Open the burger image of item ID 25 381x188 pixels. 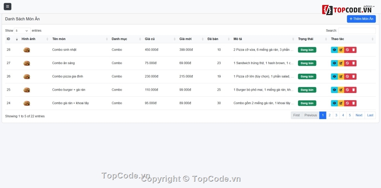pos(26,90)
